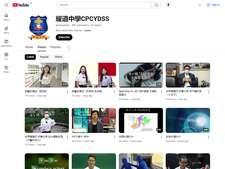Screen dimensions: 225x169
Task: Click the search magnifier button
Action: (156, 5)
